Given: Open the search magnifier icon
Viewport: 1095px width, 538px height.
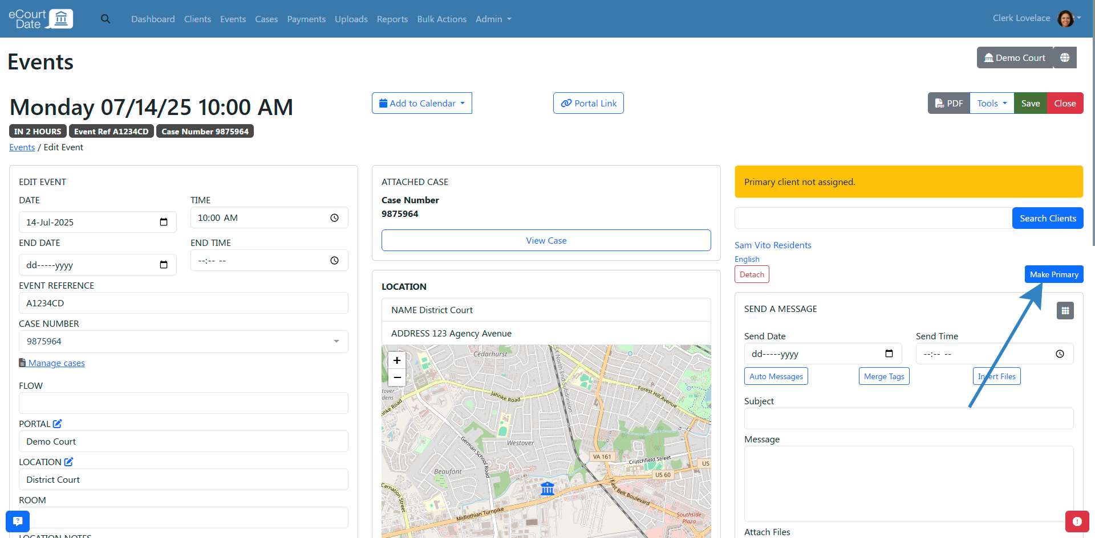Looking at the screenshot, I should (106, 19).
